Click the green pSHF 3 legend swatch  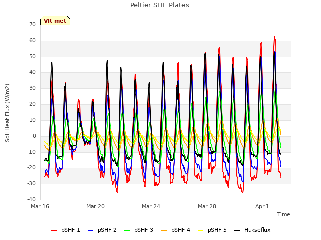coord(127,231)
